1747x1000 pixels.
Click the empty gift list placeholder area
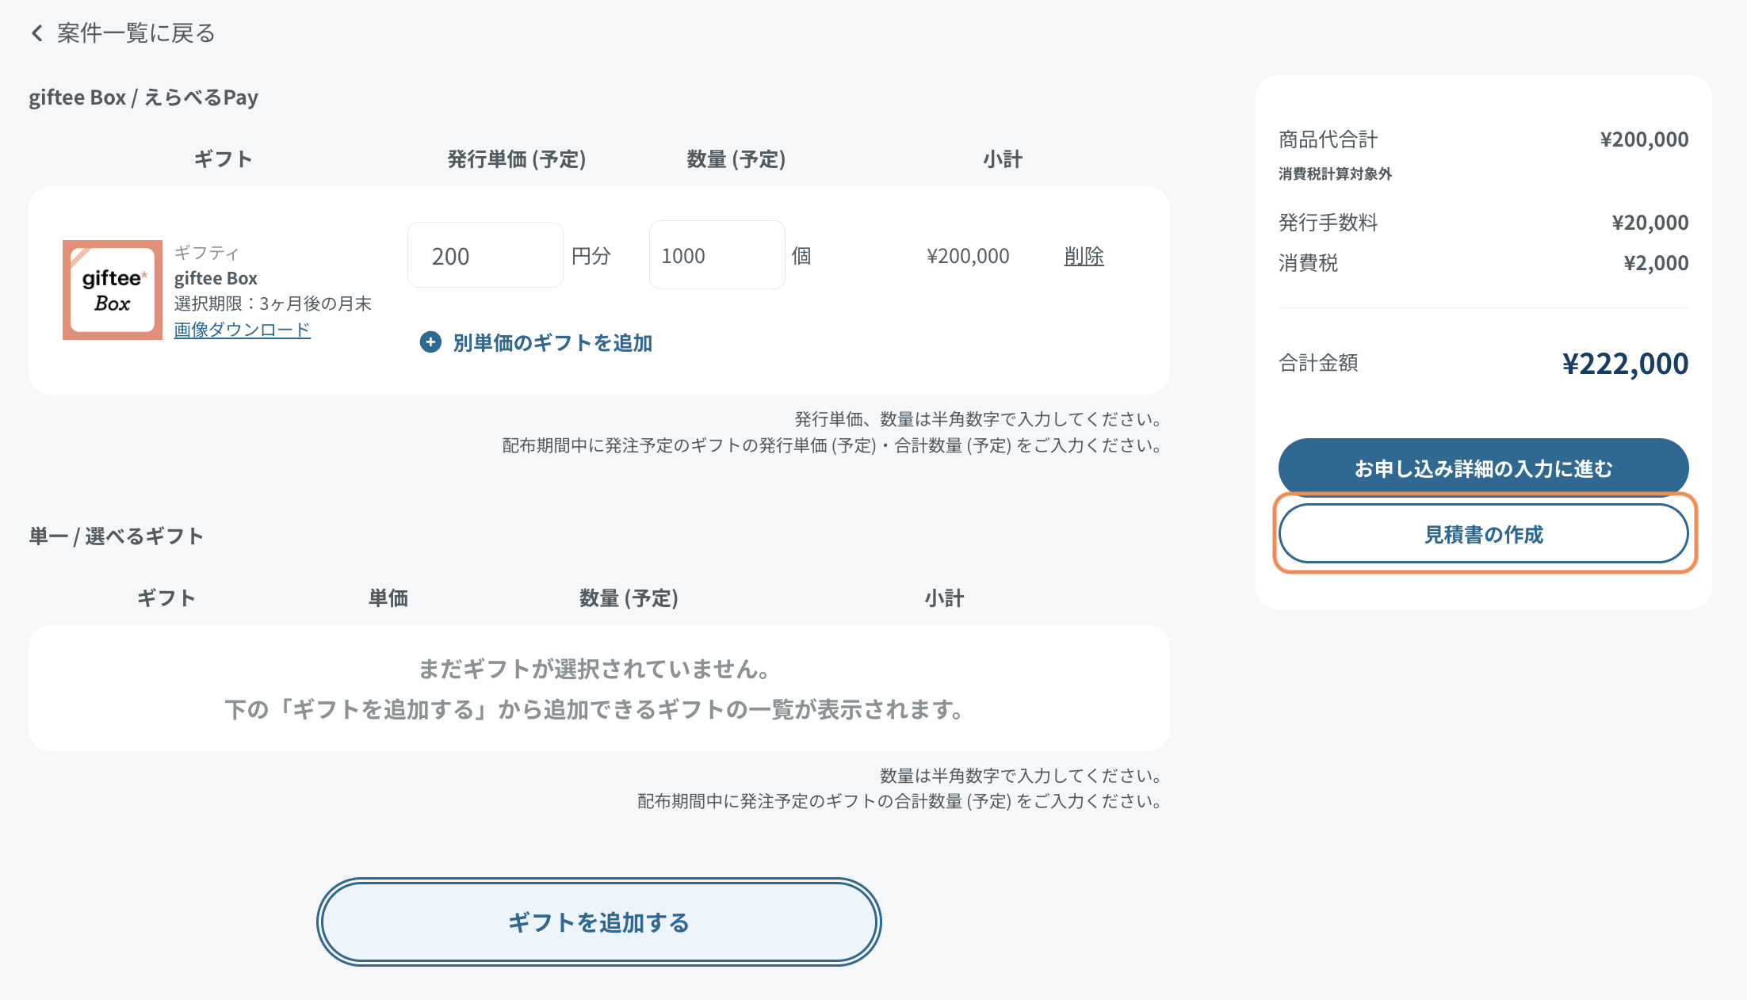point(598,688)
